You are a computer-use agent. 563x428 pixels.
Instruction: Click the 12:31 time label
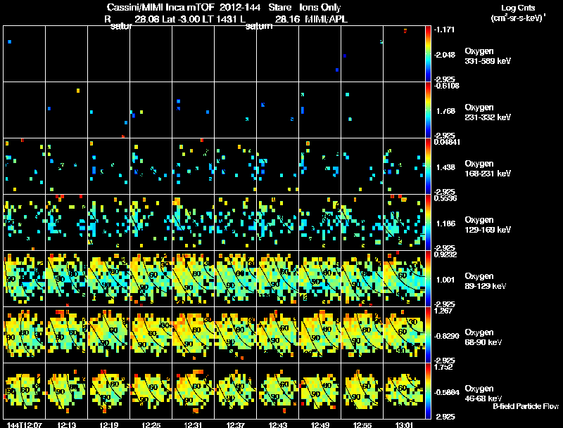(193, 425)
